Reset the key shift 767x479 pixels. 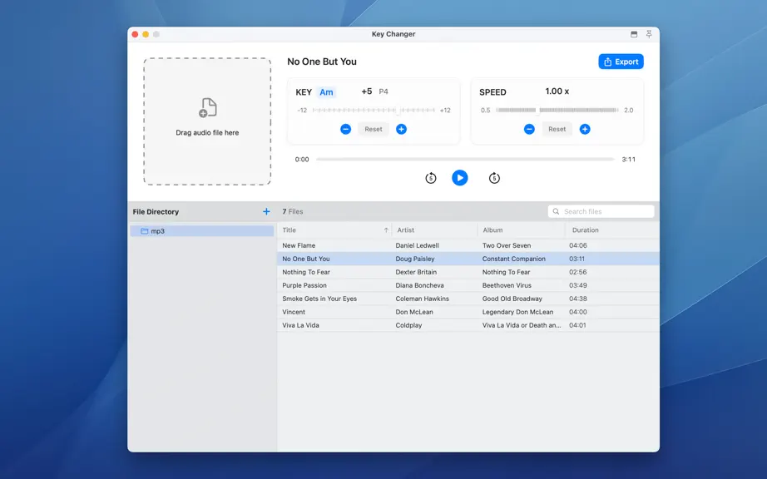coord(374,129)
